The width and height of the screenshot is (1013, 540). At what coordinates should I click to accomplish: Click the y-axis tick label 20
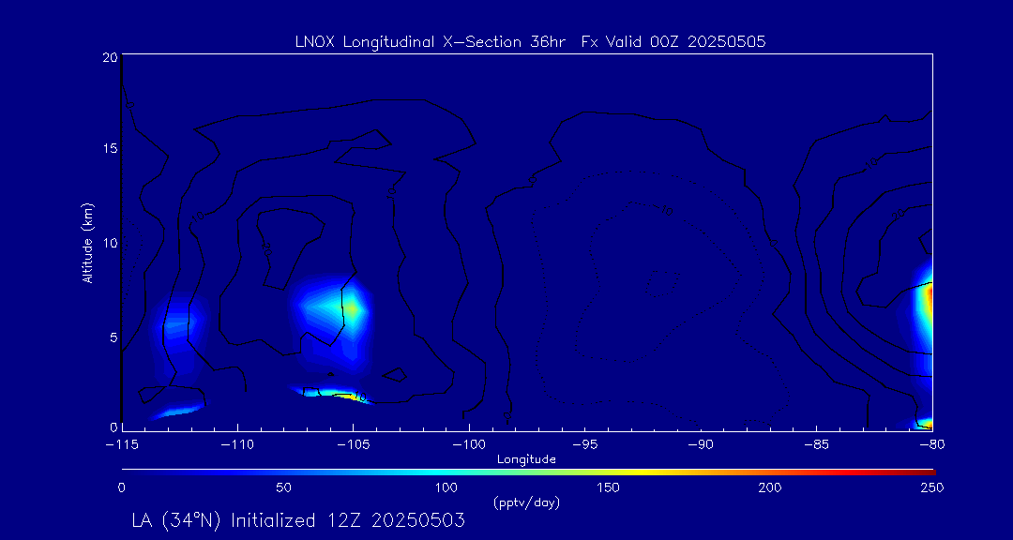click(108, 57)
